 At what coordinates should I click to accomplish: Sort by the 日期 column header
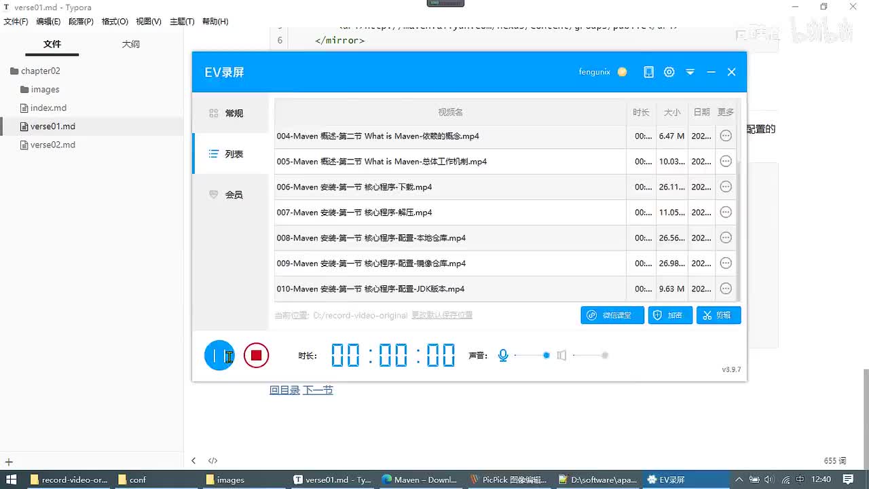(701, 112)
